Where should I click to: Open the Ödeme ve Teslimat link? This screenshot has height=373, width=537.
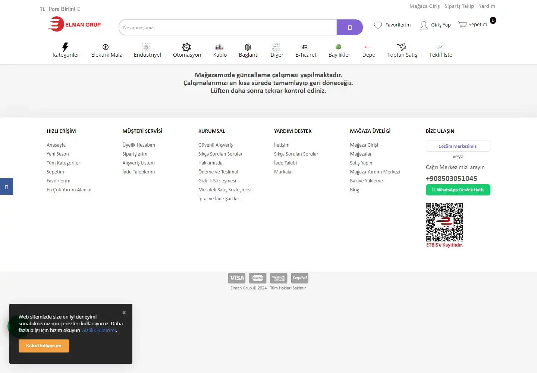219,172
